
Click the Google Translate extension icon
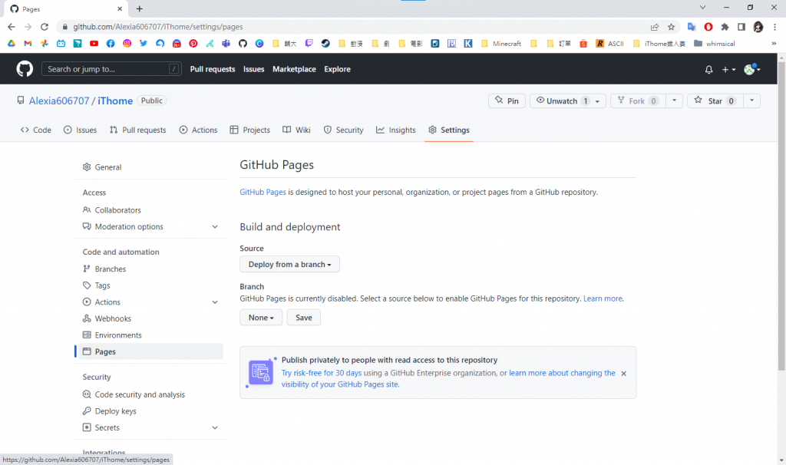692,27
